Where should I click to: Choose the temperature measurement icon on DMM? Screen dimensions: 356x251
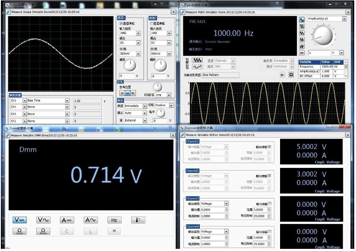coord(138,220)
